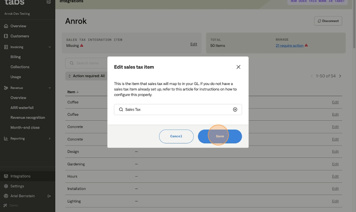
Task: Collapse the Revenue section chevron
Action: click(x=49, y=88)
